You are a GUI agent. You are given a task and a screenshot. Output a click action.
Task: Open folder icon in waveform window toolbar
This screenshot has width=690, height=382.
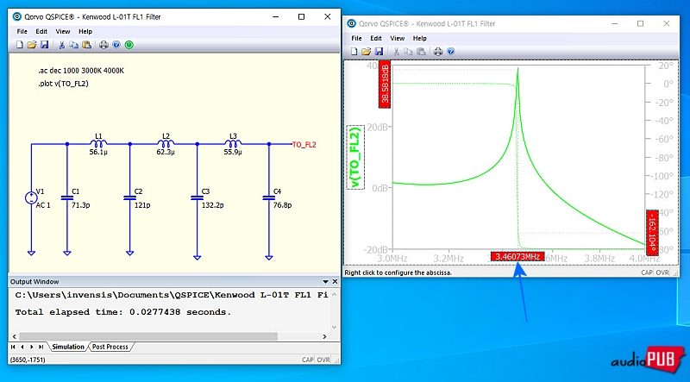(366, 52)
